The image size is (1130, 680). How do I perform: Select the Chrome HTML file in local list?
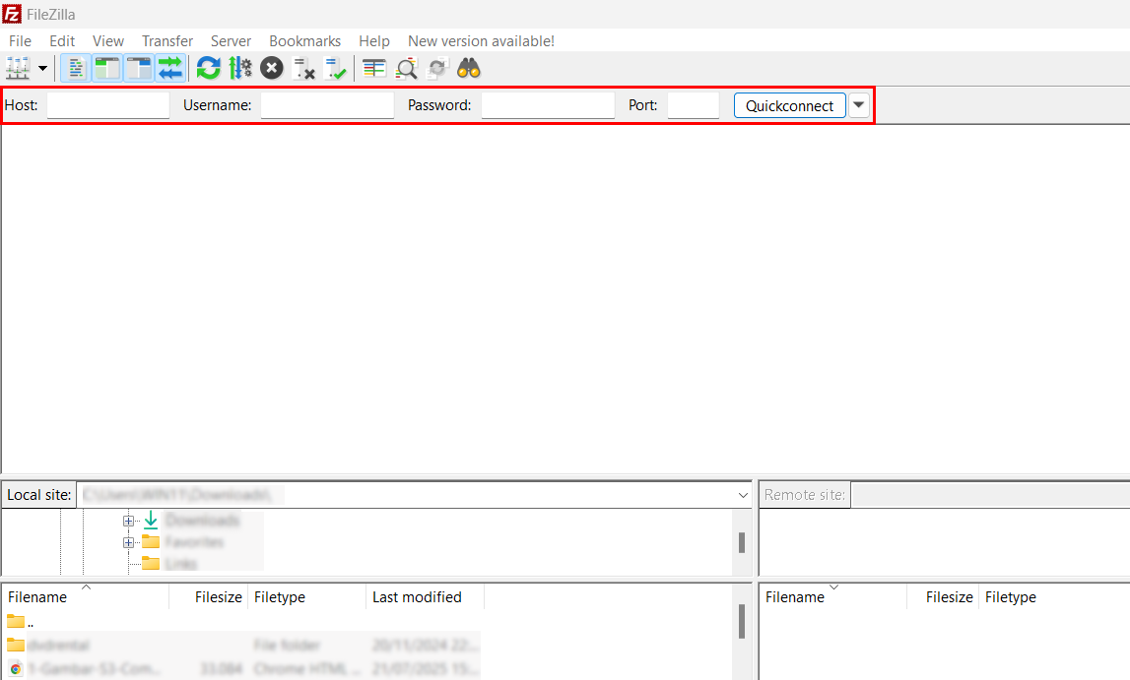coord(241,669)
